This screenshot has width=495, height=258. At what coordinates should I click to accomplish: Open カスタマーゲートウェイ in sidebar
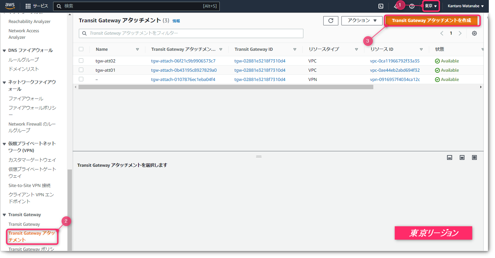(x=32, y=160)
